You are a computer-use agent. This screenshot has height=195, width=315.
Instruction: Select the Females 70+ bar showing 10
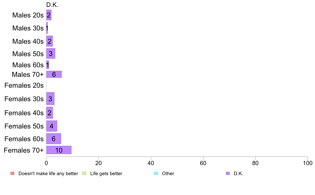59,150
